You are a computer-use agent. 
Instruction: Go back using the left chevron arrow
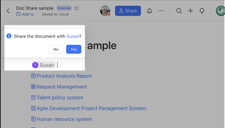point(8,11)
